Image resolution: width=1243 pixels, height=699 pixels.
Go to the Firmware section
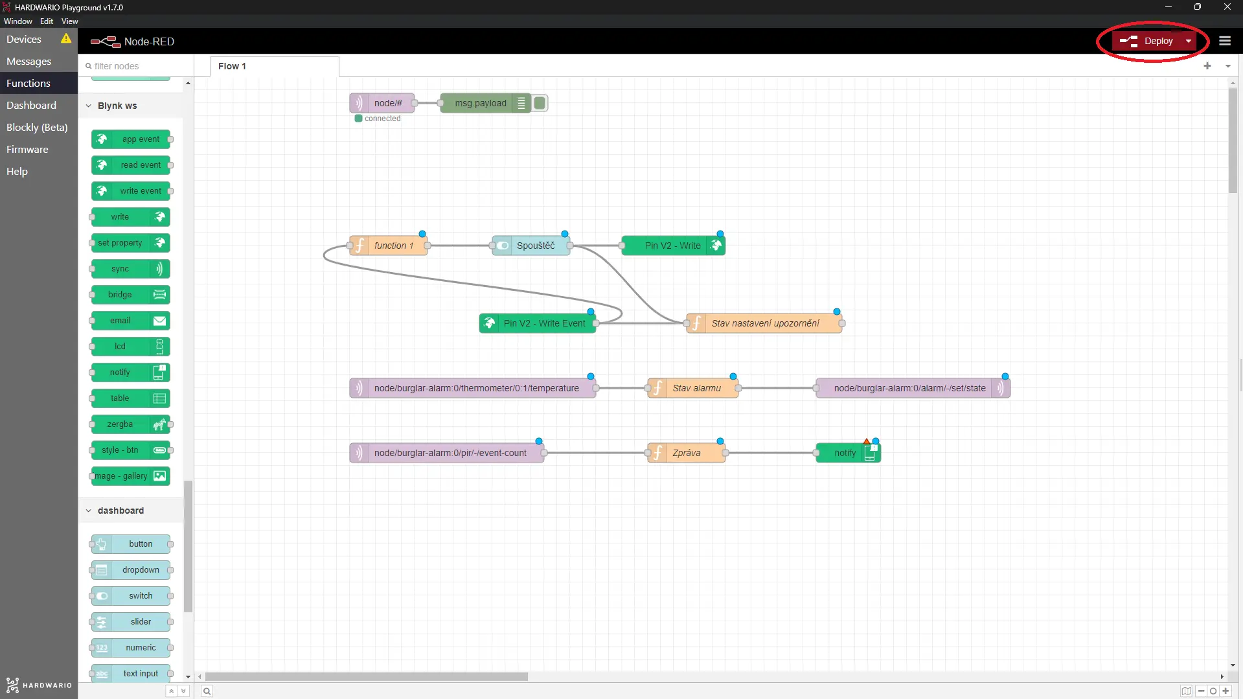point(39,150)
